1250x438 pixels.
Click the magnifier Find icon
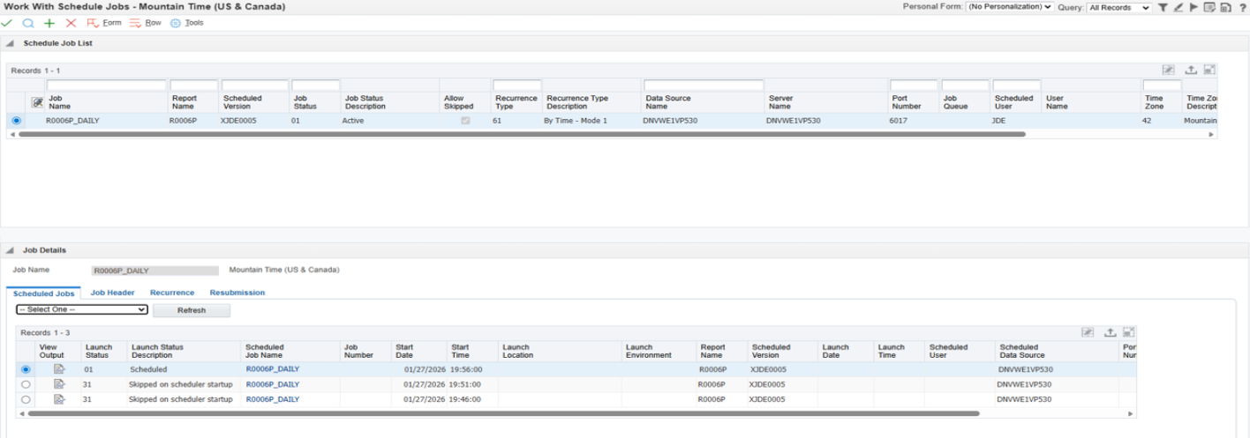point(28,23)
